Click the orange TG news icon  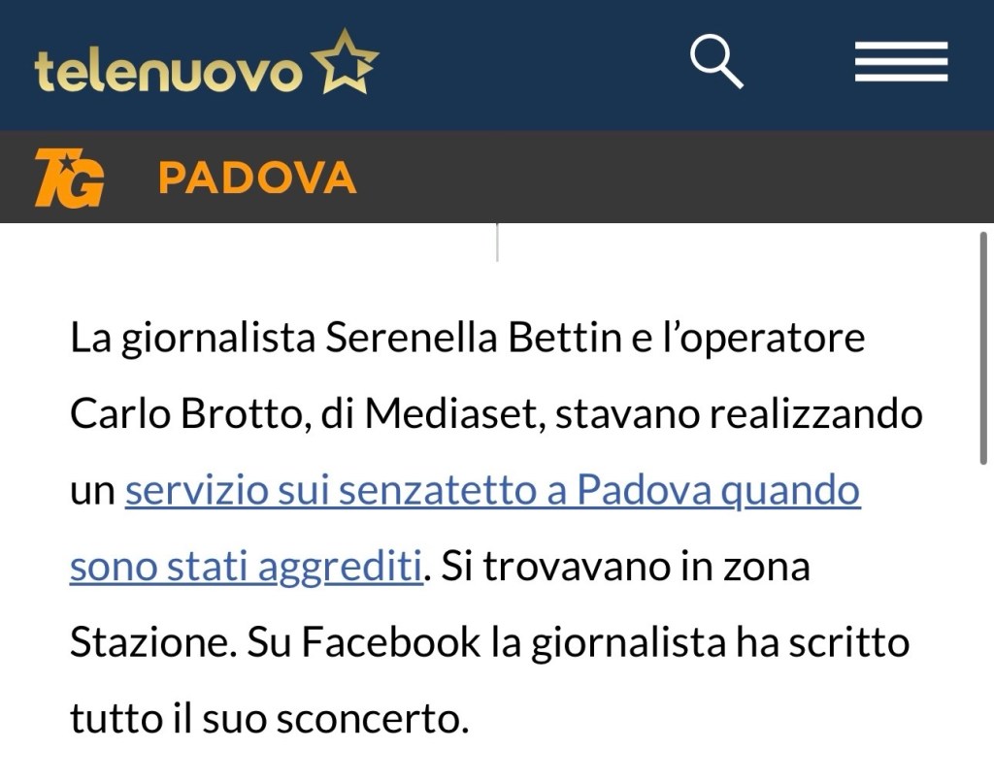69,179
